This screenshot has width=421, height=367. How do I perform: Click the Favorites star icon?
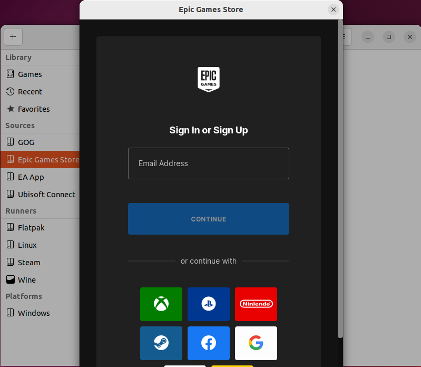tap(11, 109)
